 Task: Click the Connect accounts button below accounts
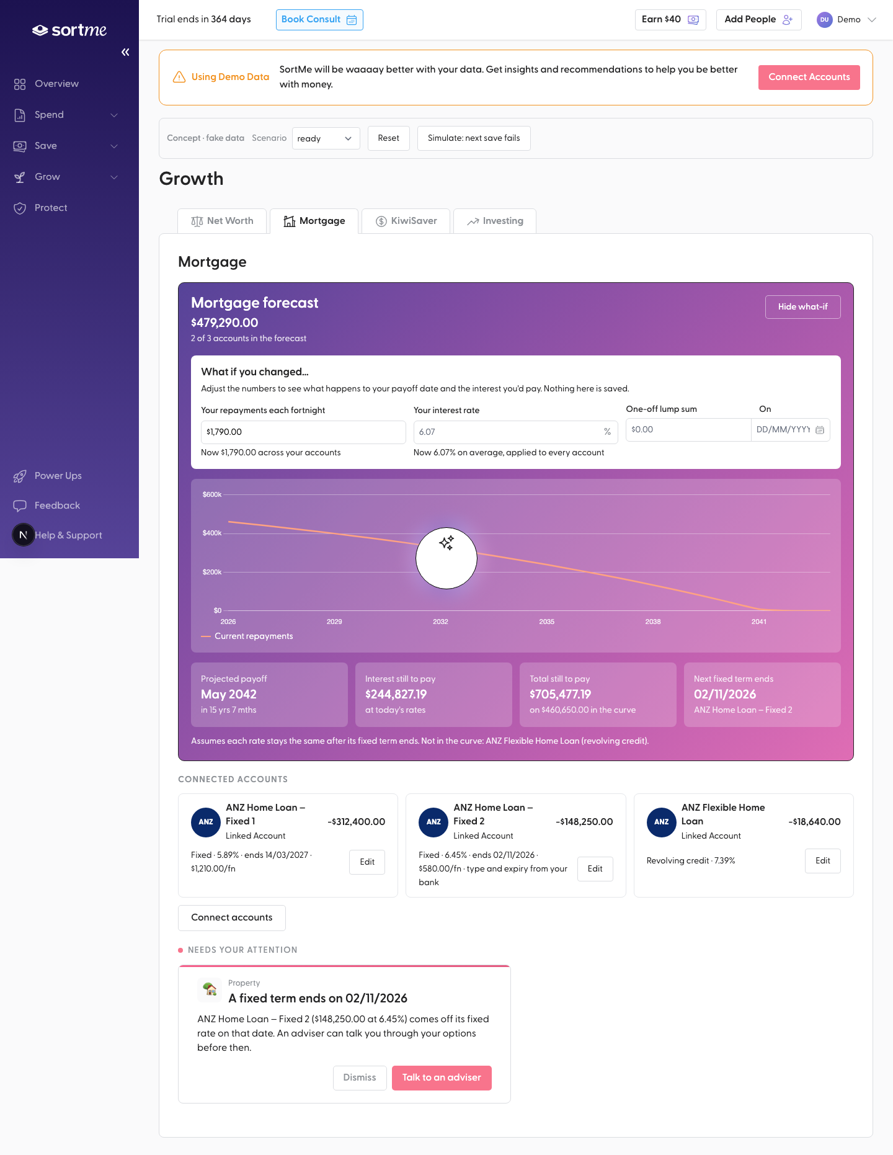(x=232, y=918)
